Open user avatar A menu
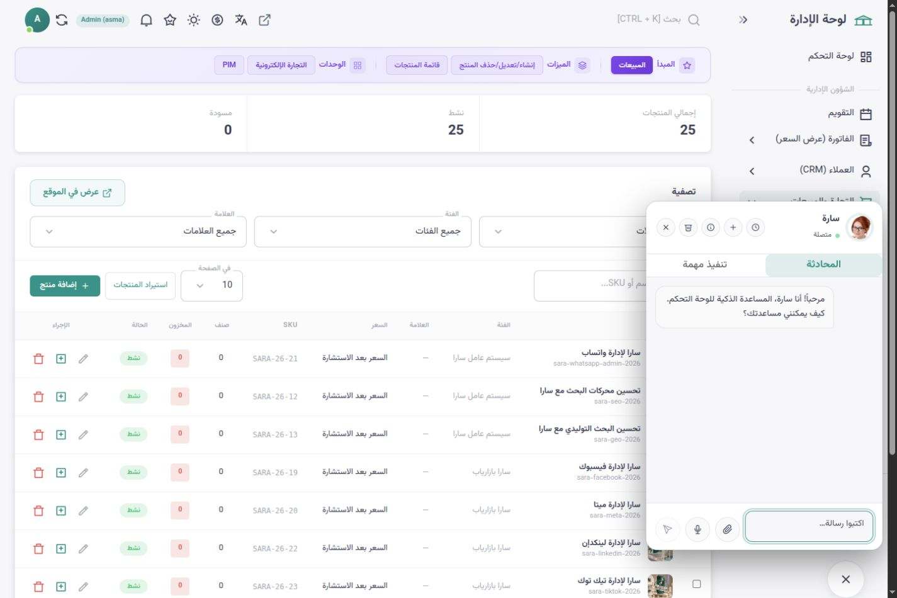The width and height of the screenshot is (897, 598). [x=37, y=20]
